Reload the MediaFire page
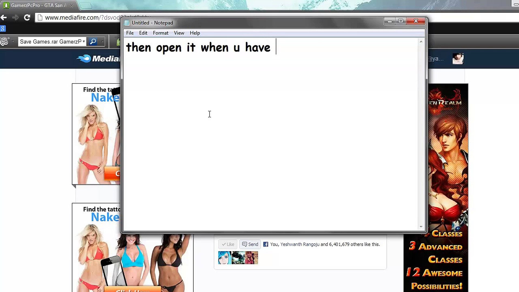519x292 pixels. coord(27,18)
